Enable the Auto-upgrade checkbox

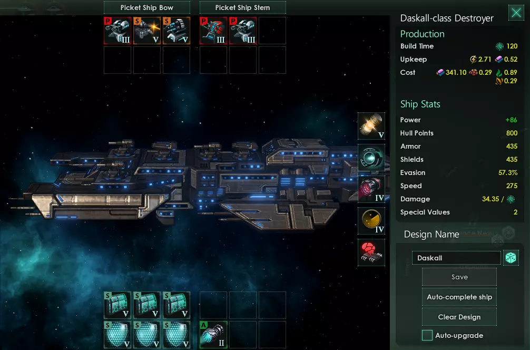click(x=427, y=335)
